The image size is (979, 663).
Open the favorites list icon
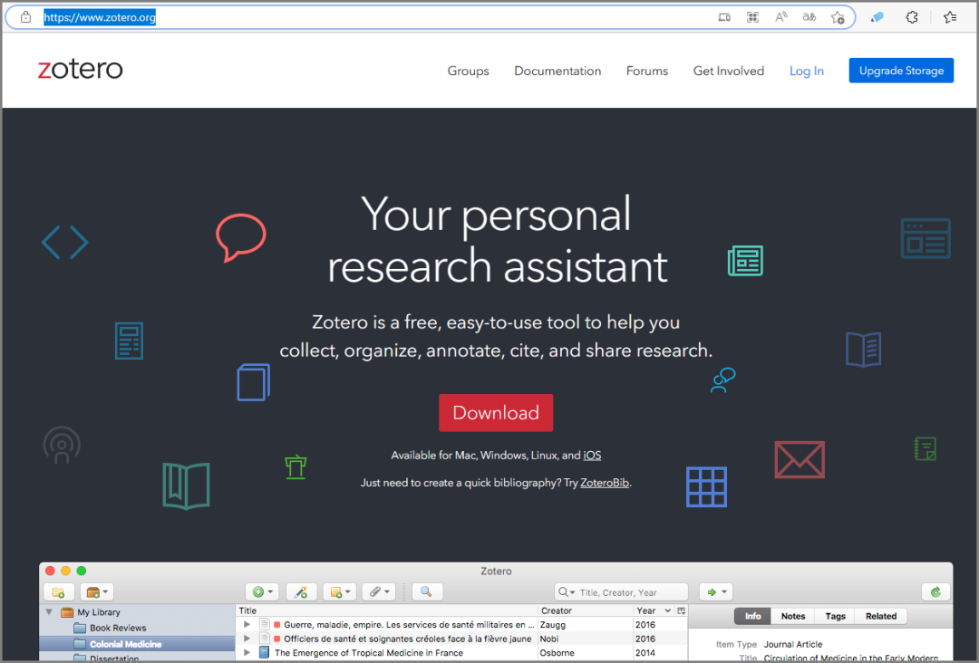coord(950,17)
